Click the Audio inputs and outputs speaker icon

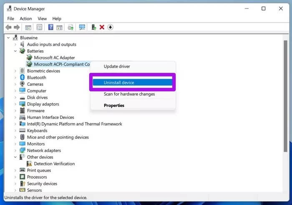tap(23, 44)
